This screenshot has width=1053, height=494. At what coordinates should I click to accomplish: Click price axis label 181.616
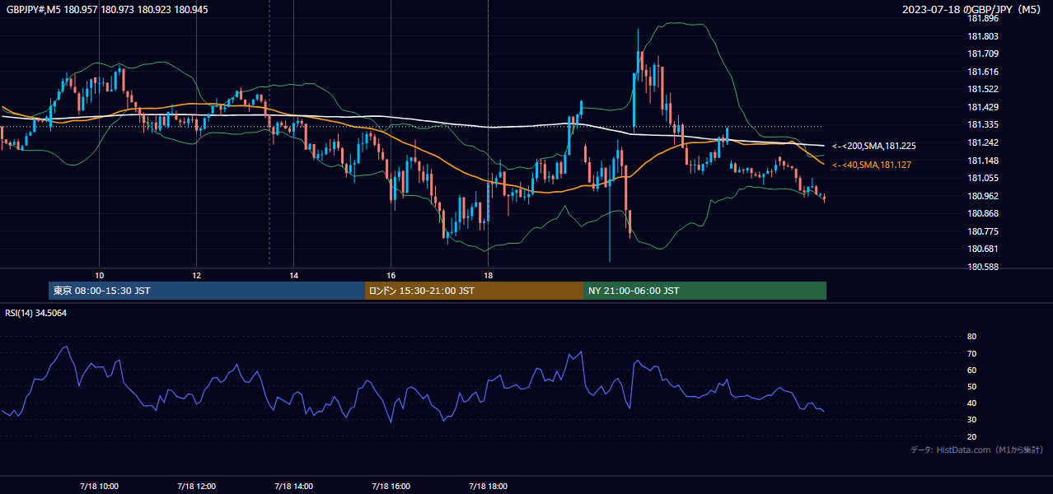click(983, 72)
